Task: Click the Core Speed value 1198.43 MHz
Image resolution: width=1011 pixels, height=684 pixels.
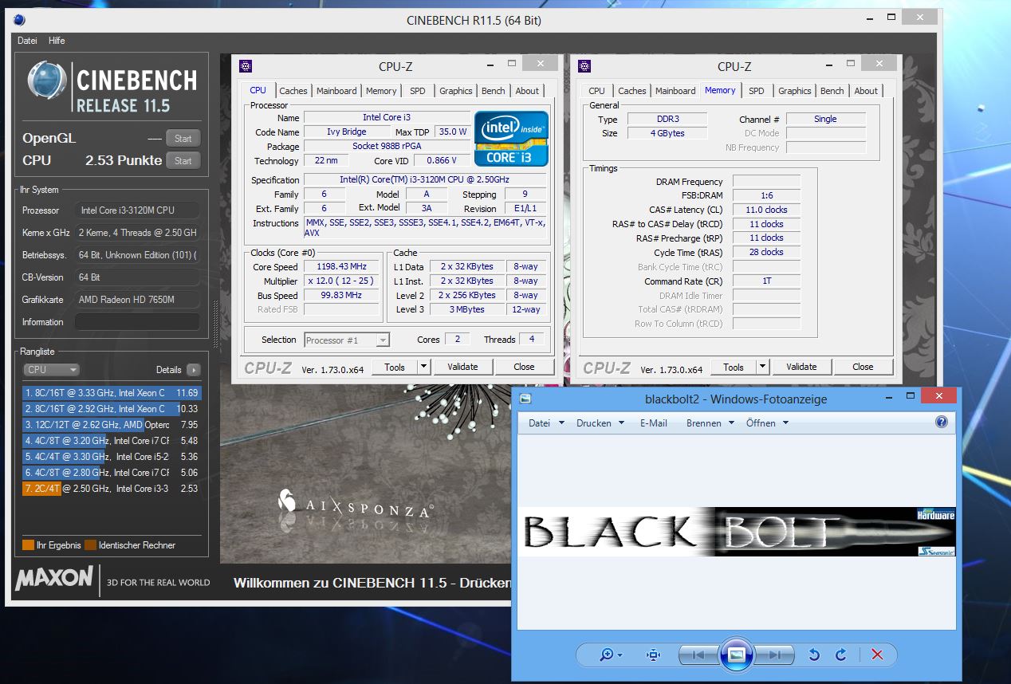Action: click(x=343, y=266)
